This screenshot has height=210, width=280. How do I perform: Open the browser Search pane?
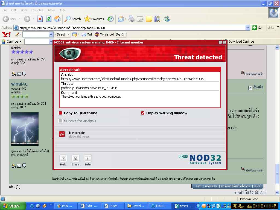(x=72, y=19)
